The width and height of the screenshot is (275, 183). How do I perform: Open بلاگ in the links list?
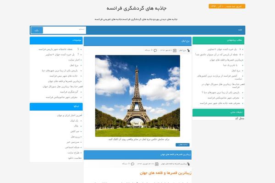[76, 126]
